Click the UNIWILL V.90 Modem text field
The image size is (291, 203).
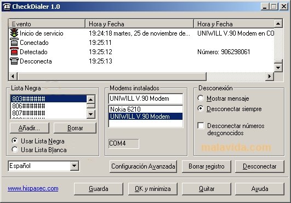click(x=146, y=98)
